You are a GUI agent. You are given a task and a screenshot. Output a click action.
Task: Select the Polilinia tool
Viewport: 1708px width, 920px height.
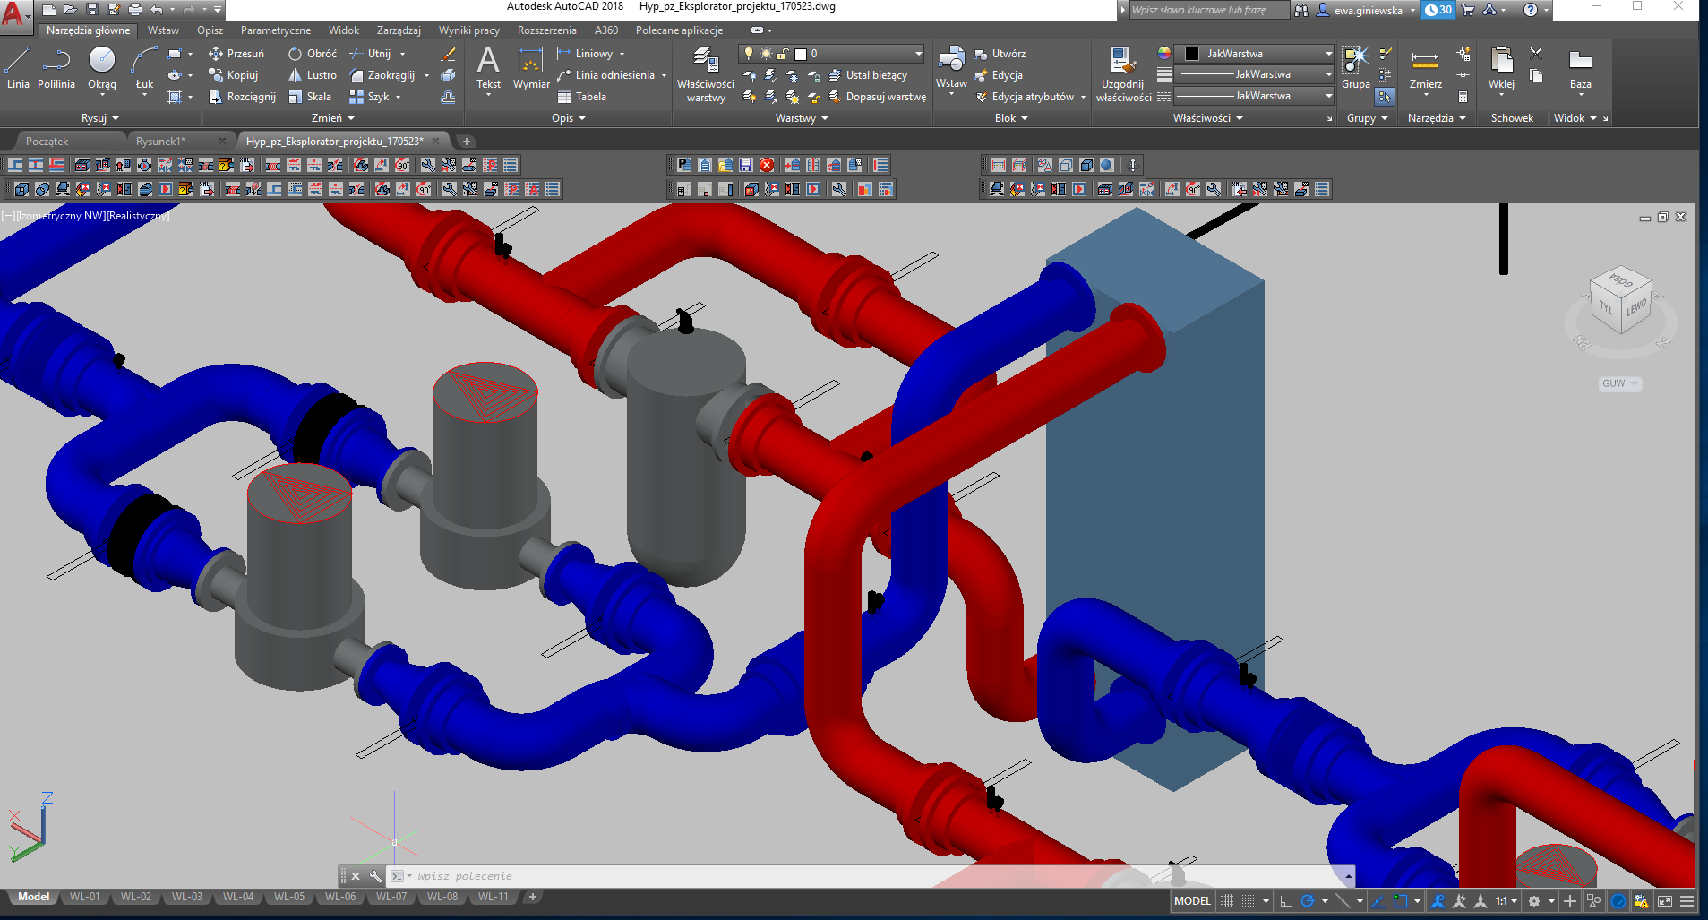(56, 68)
